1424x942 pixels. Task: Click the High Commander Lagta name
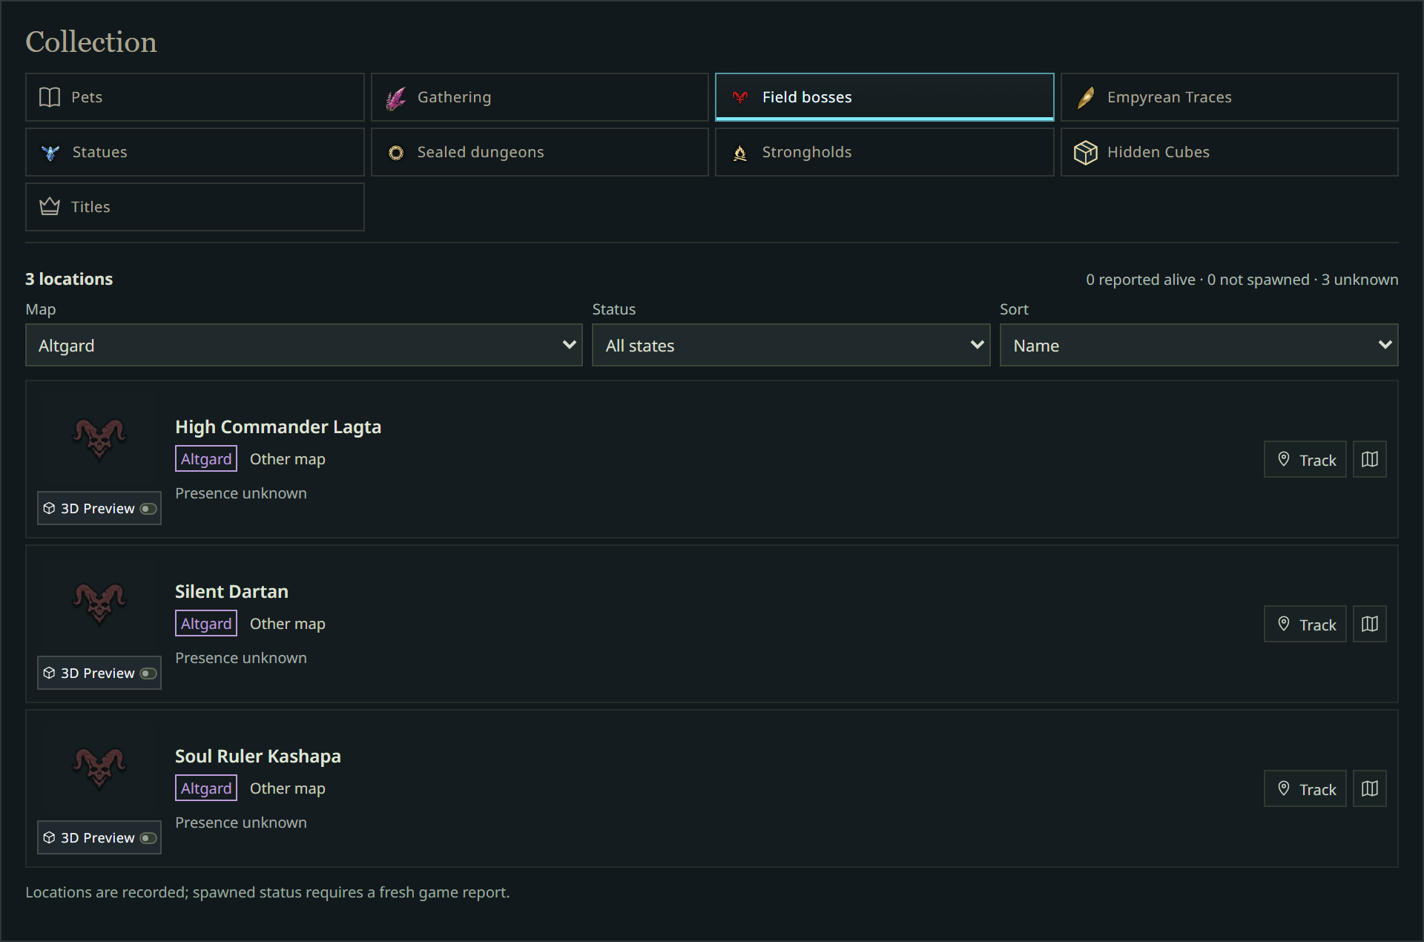278,426
